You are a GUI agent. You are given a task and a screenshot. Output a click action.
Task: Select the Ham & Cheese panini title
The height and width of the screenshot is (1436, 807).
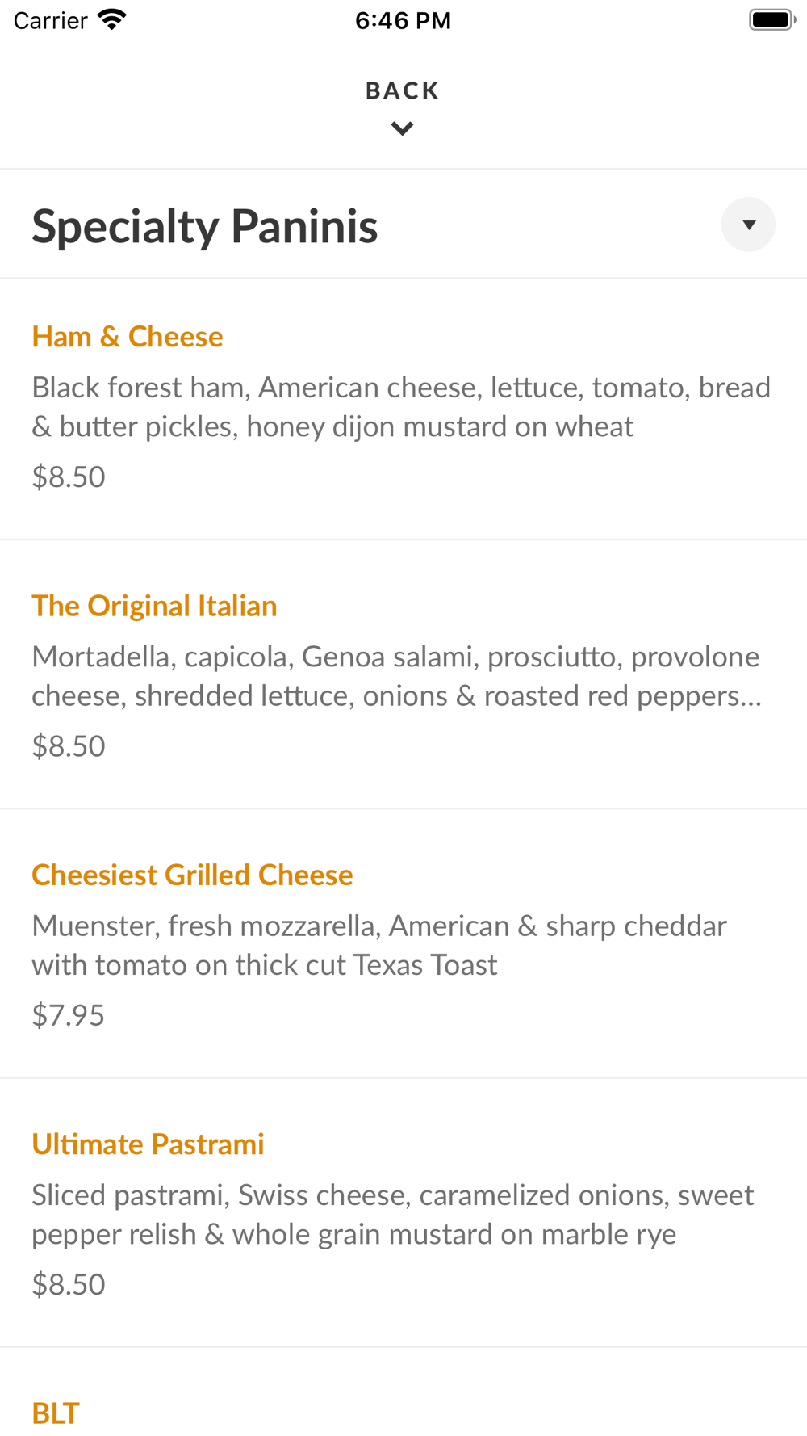(128, 337)
